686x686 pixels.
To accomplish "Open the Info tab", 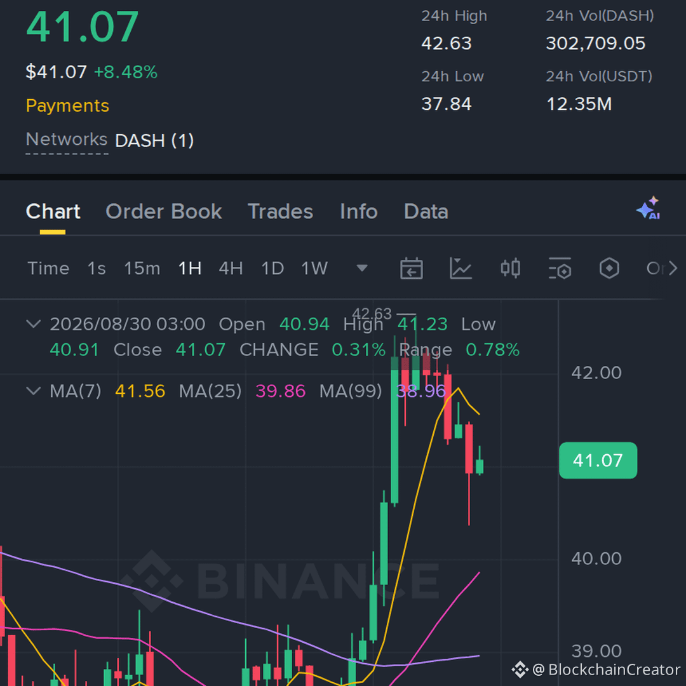I will [x=359, y=212].
